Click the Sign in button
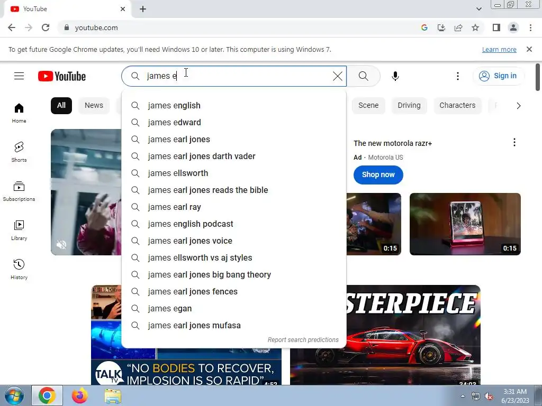Image resolution: width=542 pixels, height=406 pixels. [x=498, y=76]
